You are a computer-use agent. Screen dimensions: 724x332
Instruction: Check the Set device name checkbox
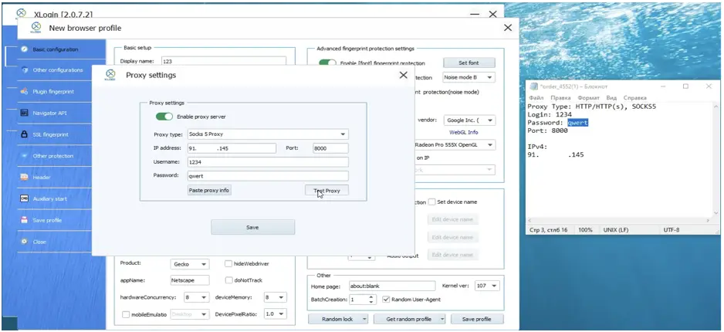click(431, 202)
